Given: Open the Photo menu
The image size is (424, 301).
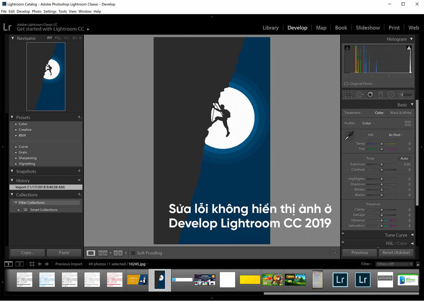Looking at the screenshot, I should pos(37,12).
